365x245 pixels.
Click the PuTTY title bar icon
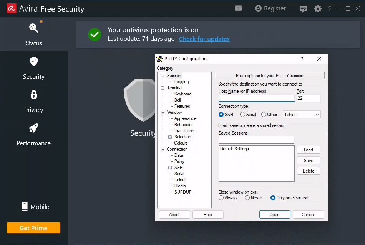point(159,59)
